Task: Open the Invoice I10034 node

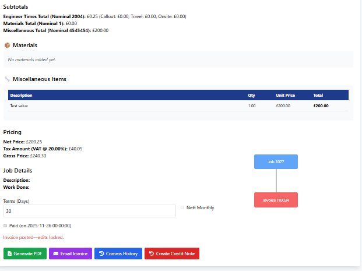Action: coord(276,200)
